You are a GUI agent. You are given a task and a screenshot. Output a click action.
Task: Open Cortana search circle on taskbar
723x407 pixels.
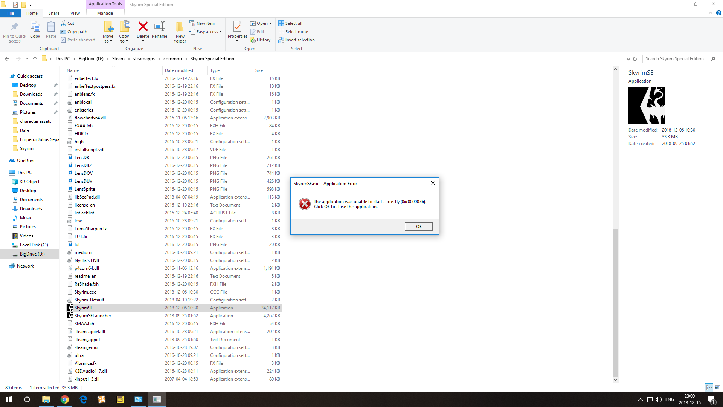click(x=27, y=399)
